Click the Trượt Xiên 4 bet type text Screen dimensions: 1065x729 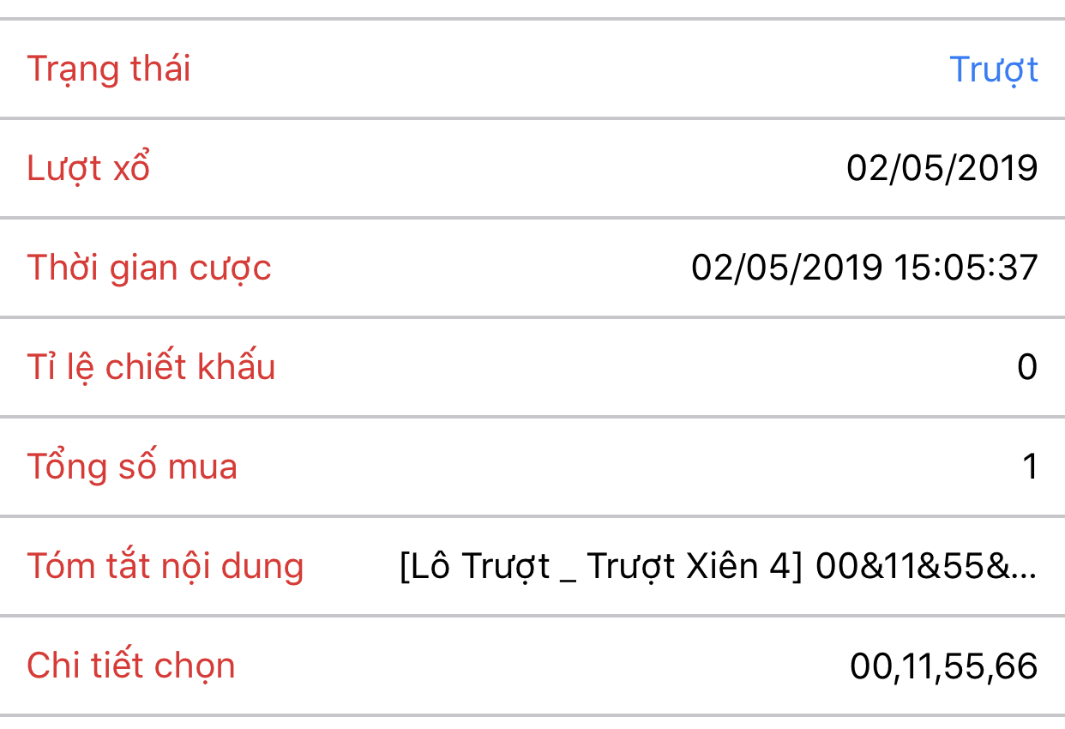693,566
